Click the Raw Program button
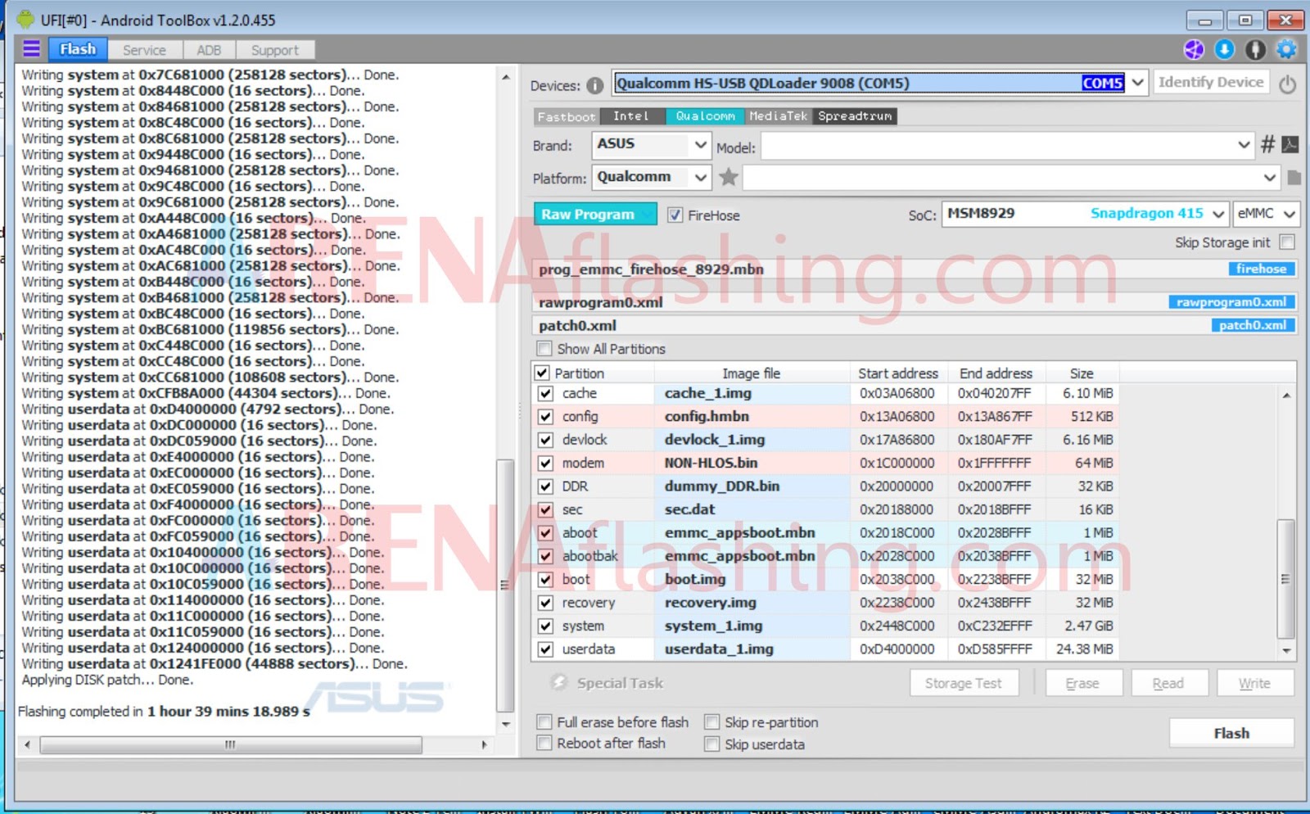The height and width of the screenshot is (814, 1310). 595,215
